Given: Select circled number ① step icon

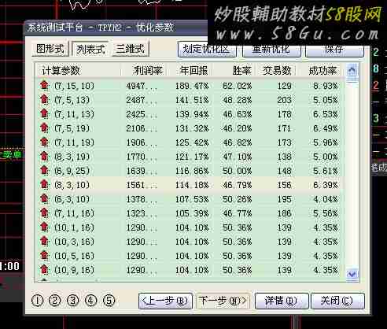Looking at the screenshot, I should pos(37,301).
